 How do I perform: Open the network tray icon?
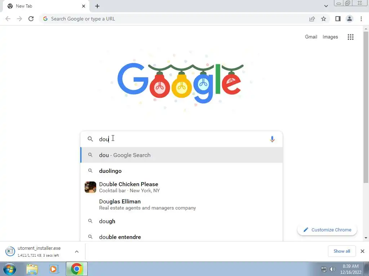pyautogui.click(x=324, y=269)
